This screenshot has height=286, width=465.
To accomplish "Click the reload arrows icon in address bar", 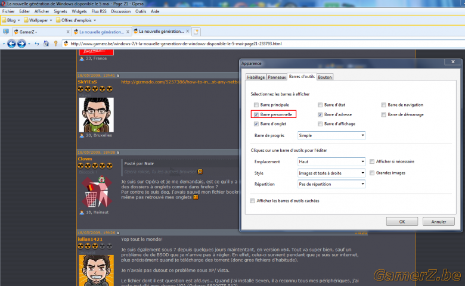I will click(37, 44).
